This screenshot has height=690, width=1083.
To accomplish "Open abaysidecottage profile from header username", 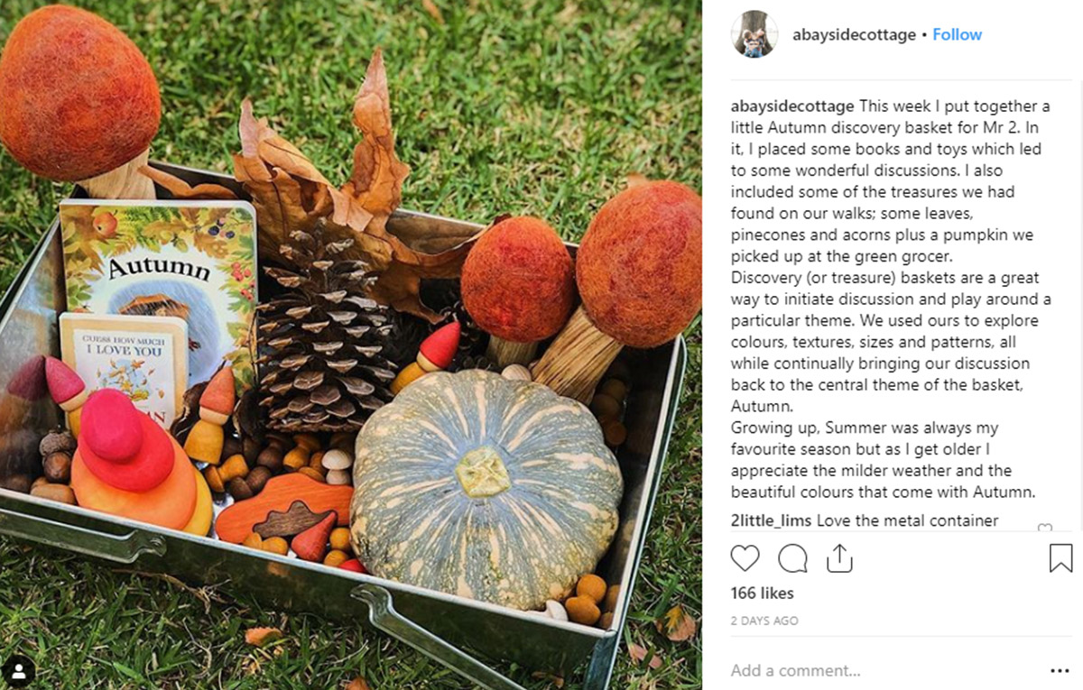I will (x=854, y=34).
